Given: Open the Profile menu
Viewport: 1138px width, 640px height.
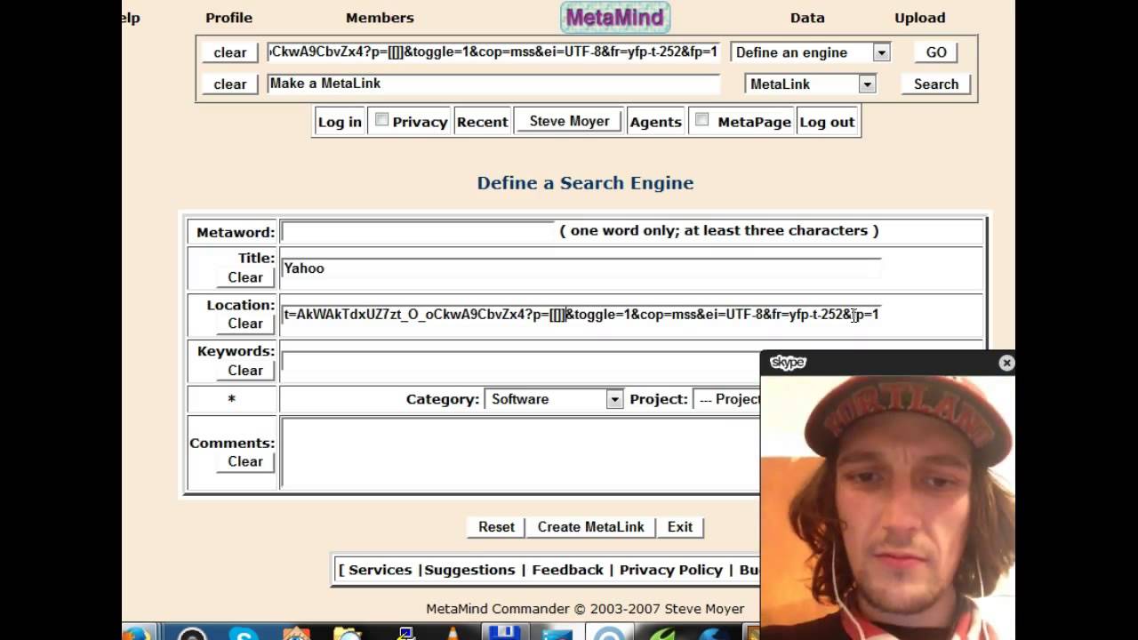Looking at the screenshot, I should (228, 18).
